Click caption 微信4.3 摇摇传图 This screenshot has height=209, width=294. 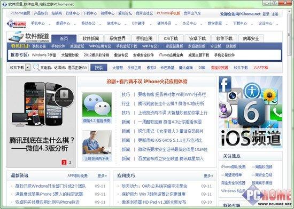[97, 121]
